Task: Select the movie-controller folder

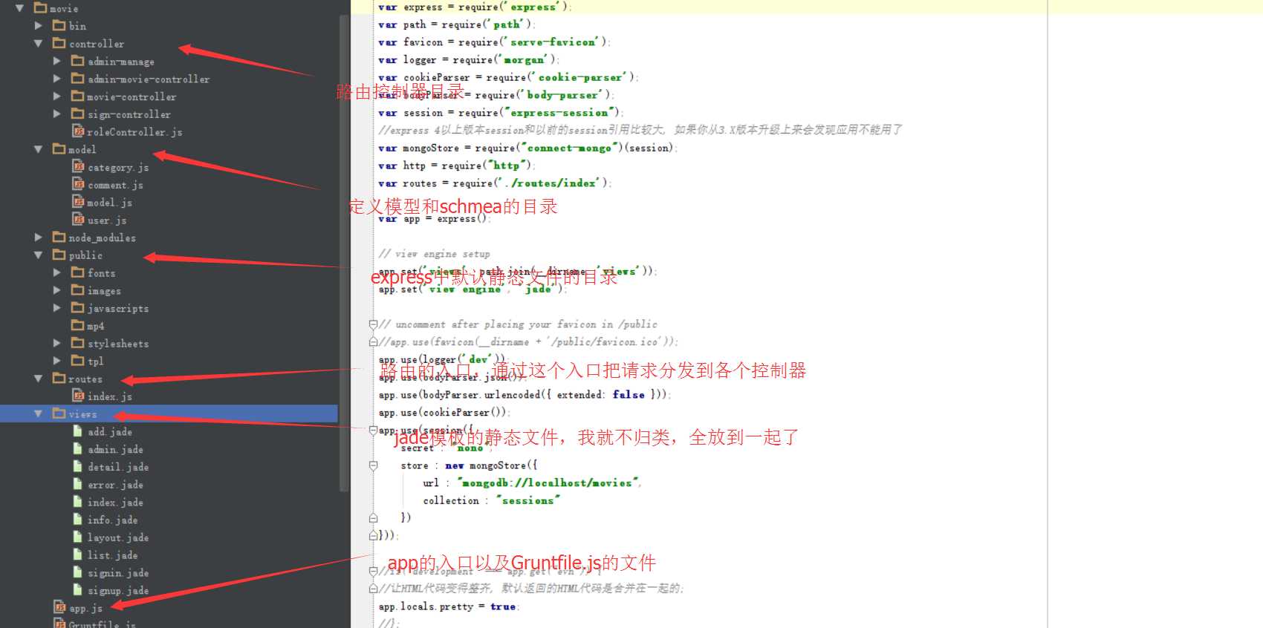Action: coord(132,97)
